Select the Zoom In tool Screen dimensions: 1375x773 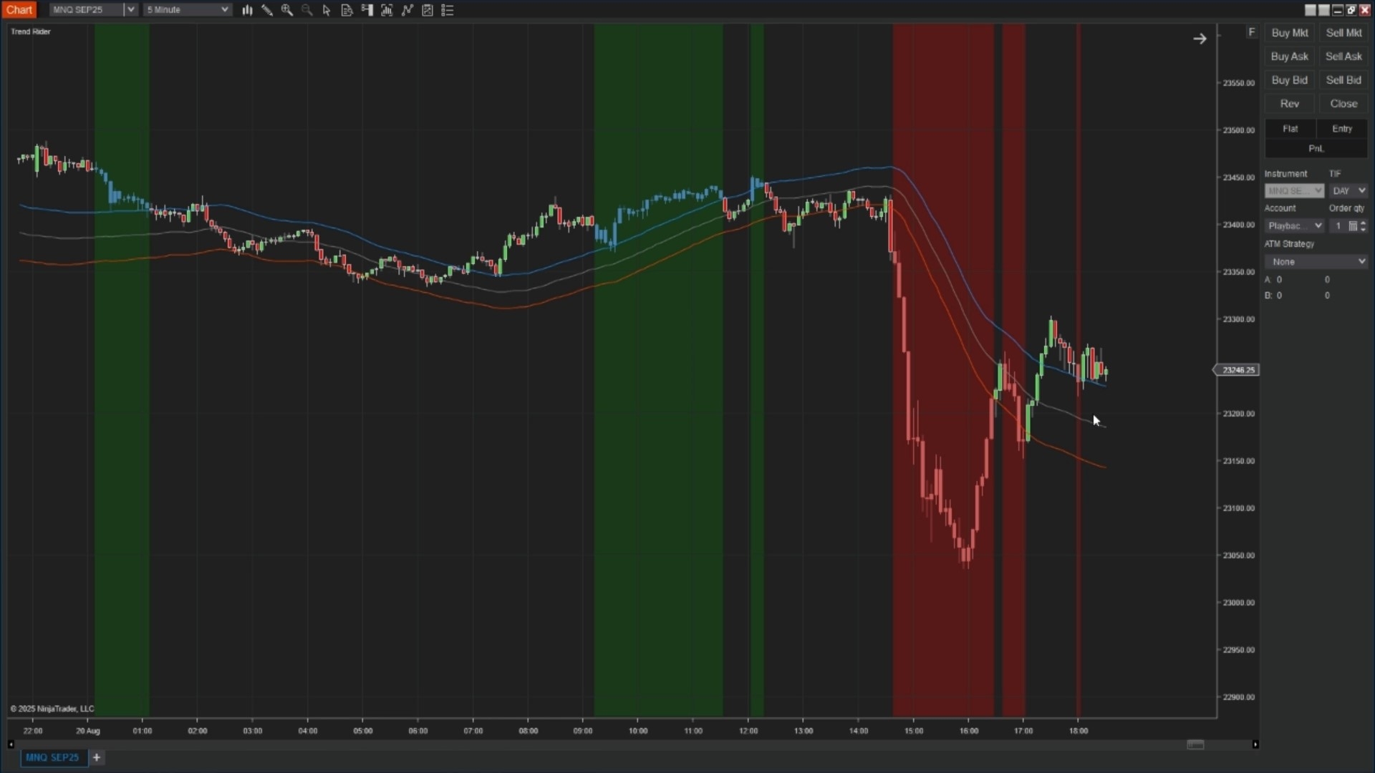click(x=287, y=10)
